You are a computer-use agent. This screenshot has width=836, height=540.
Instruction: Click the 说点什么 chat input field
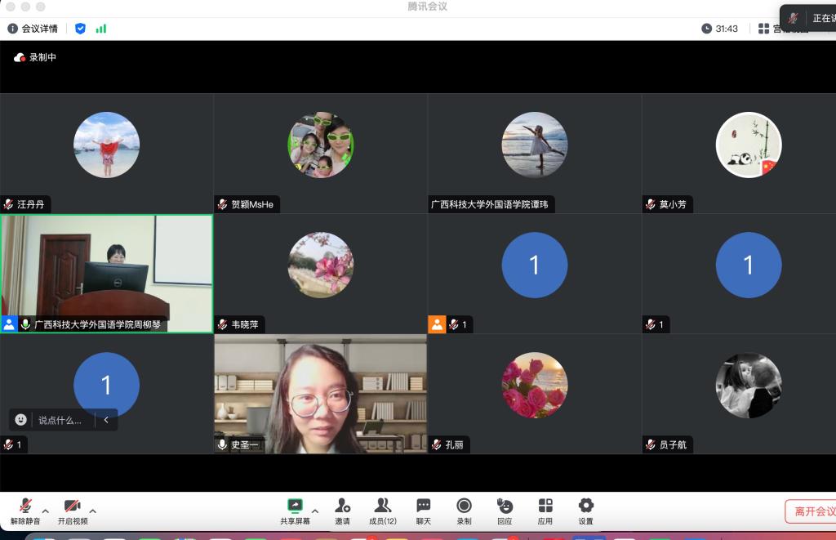(x=60, y=420)
